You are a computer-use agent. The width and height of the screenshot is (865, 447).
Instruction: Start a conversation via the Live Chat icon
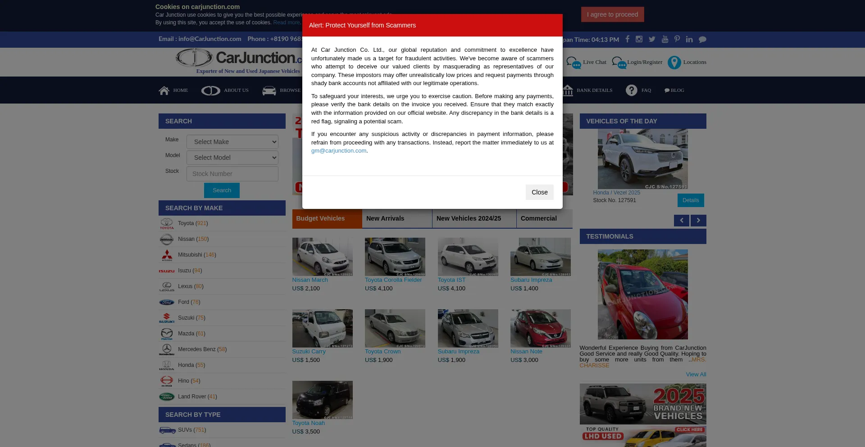pos(574,63)
